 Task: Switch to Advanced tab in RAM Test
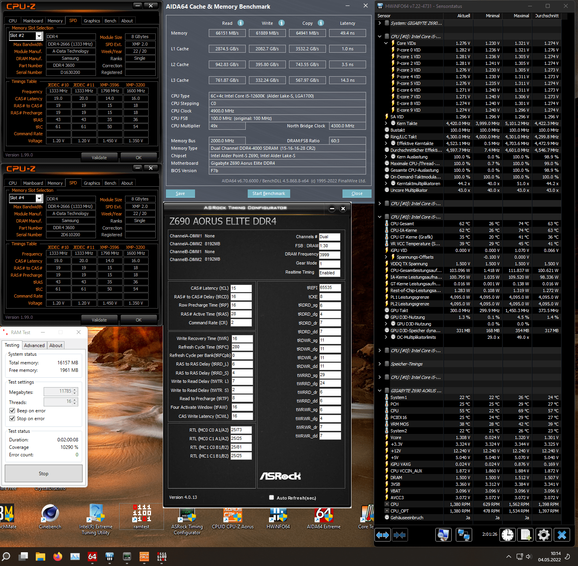click(x=34, y=345)
